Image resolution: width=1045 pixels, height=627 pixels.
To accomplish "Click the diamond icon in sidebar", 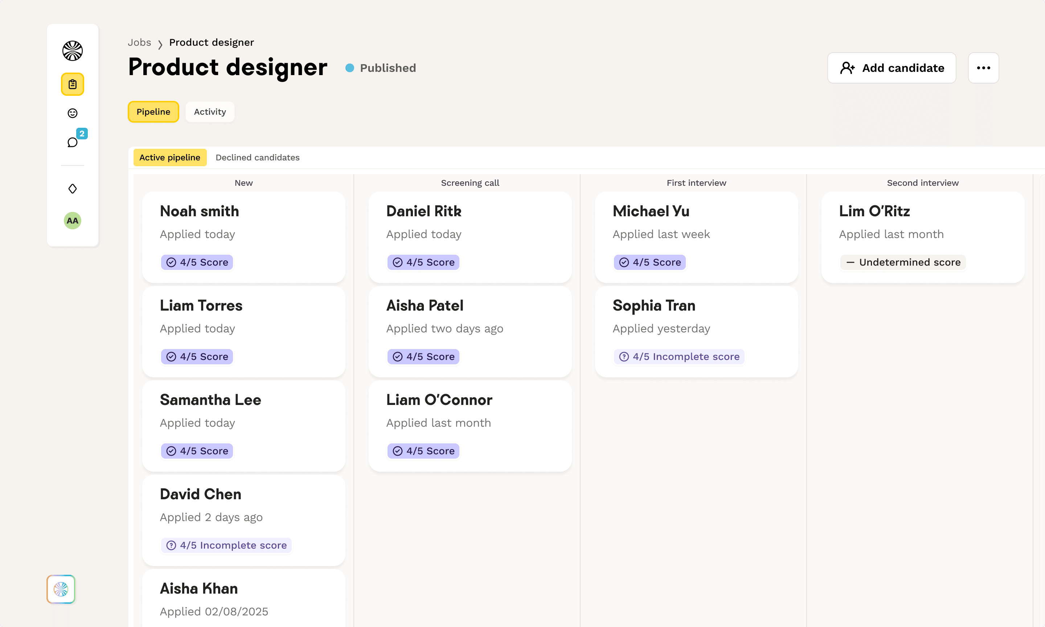I will point(72,188).
